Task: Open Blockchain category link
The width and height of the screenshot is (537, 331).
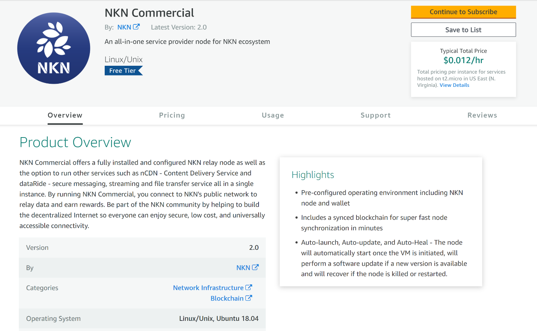Action: pyautogui.click(x=227, y=298)
